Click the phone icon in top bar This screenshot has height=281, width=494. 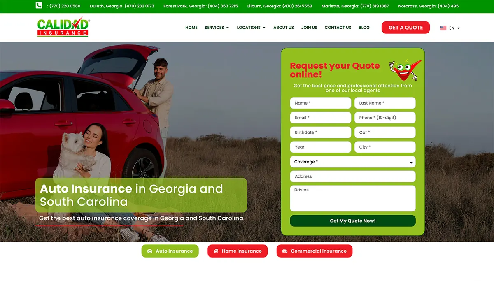(39, 6)
